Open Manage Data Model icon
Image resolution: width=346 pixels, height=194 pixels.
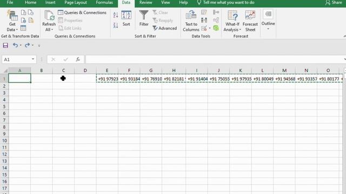pos(216,28)
